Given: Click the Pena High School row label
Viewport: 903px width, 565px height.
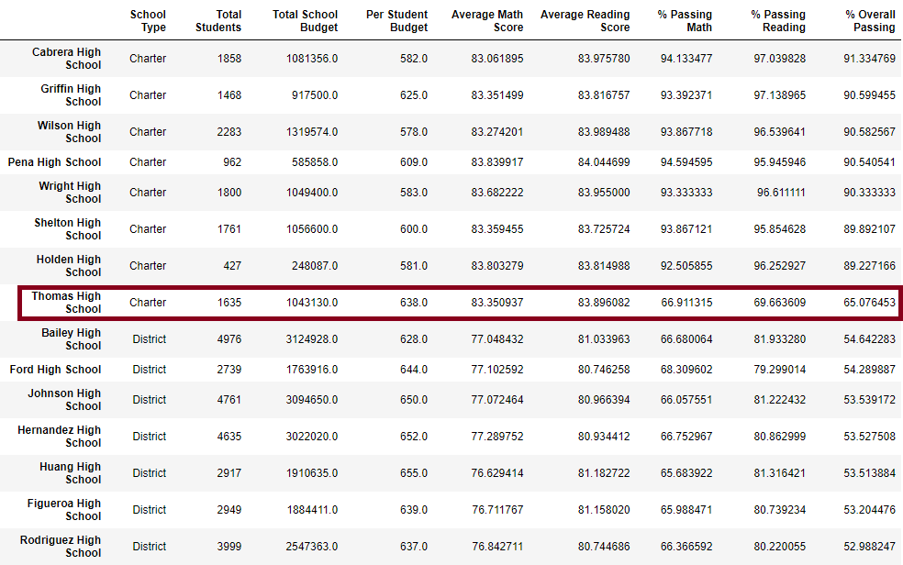Looking at the screenshot, I should click(55, 162).
